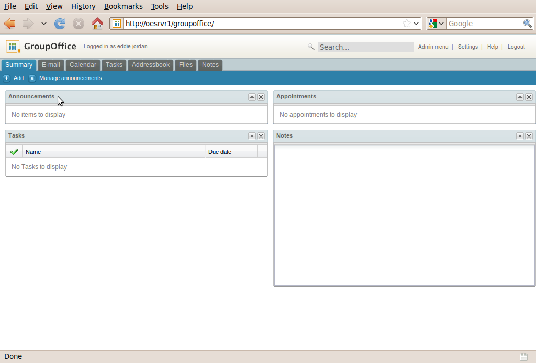
Task: Click 'No items to display' text
Action: click(39, 115)
